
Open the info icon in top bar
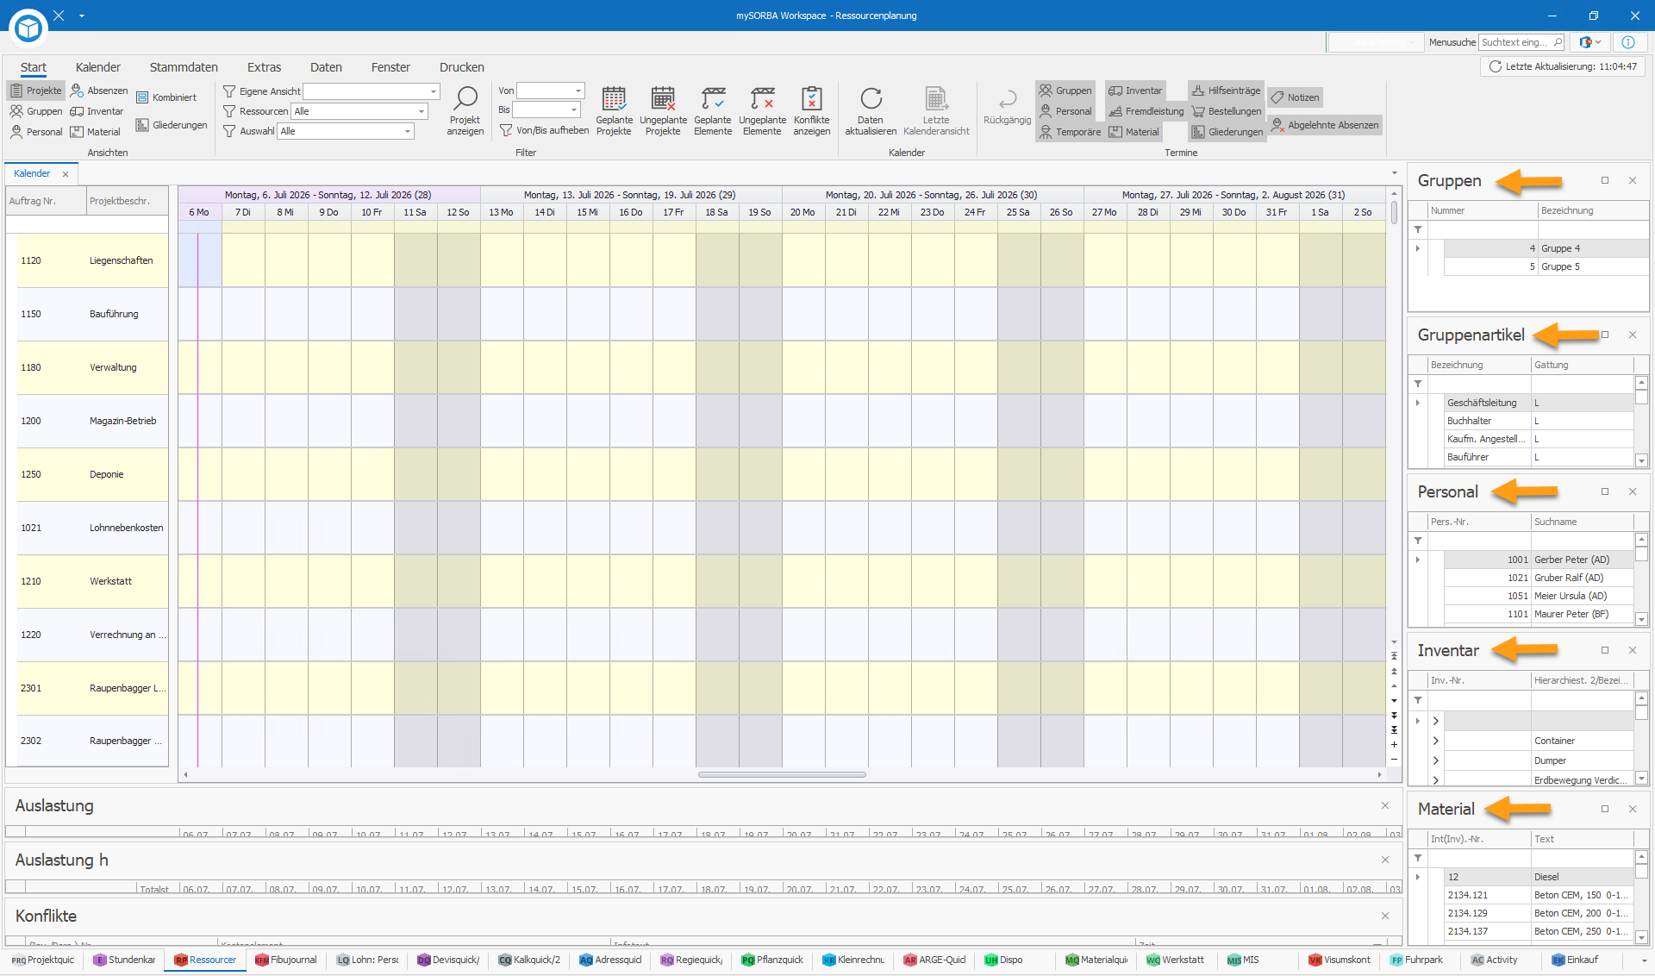pos(1628,42)
